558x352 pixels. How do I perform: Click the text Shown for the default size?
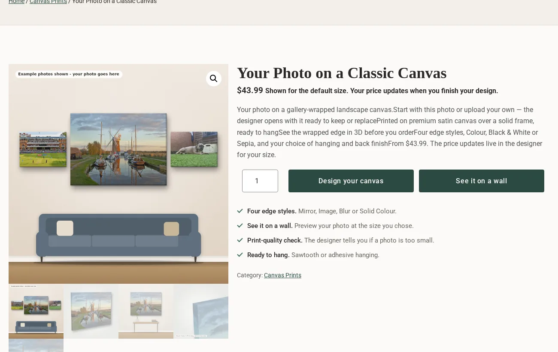point(306,91)
